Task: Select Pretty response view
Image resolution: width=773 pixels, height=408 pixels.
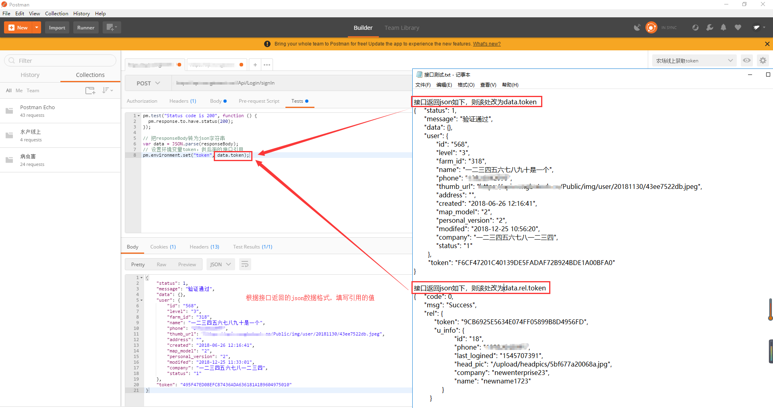Action: click(x=138, y=265)
